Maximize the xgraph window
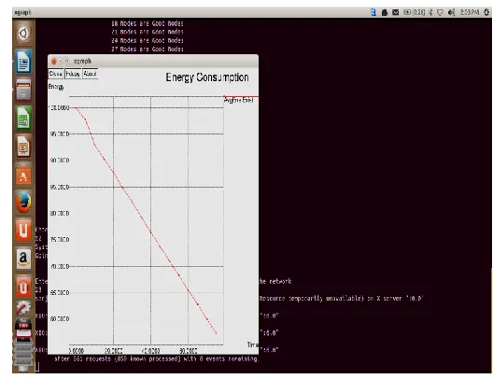493x379 pixels. 66,61
